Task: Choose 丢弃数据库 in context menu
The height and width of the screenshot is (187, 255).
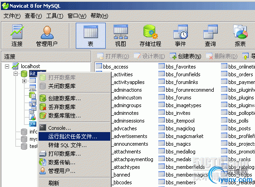Action: (x=74, y=107)
